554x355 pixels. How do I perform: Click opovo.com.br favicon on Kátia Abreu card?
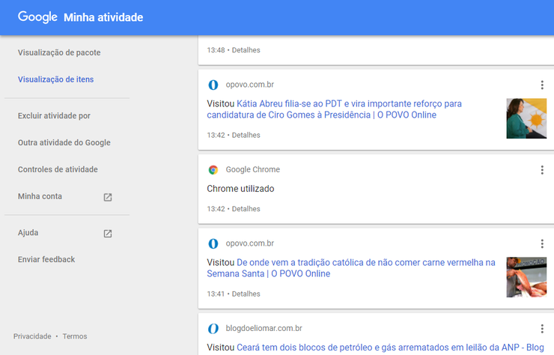pos(213,85)
